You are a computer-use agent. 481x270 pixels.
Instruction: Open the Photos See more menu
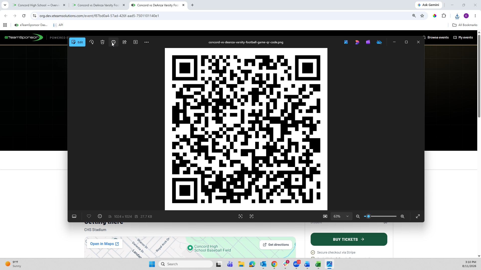pyautogui.click(x=147, y=42)
